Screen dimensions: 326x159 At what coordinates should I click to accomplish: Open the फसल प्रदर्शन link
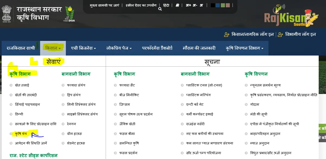coord(128,153)
